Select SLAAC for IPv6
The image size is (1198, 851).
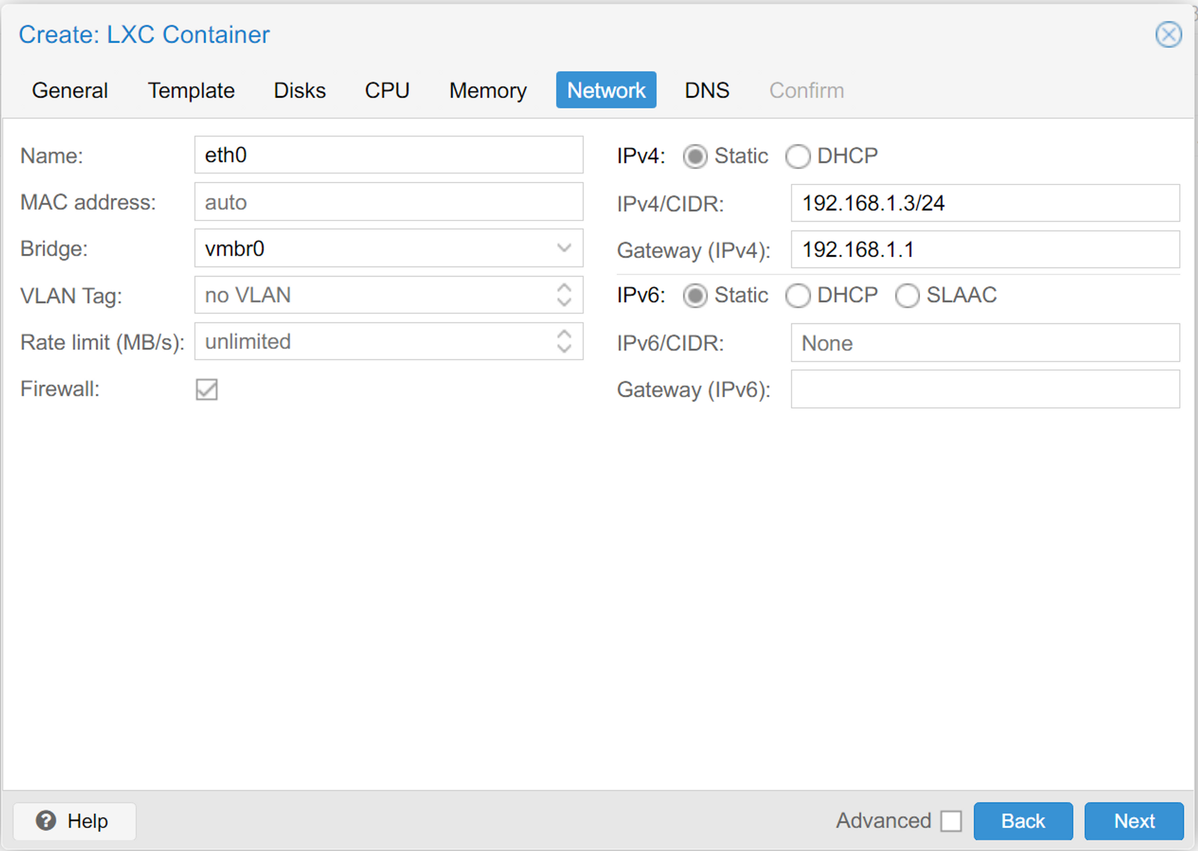click(907, 296)
